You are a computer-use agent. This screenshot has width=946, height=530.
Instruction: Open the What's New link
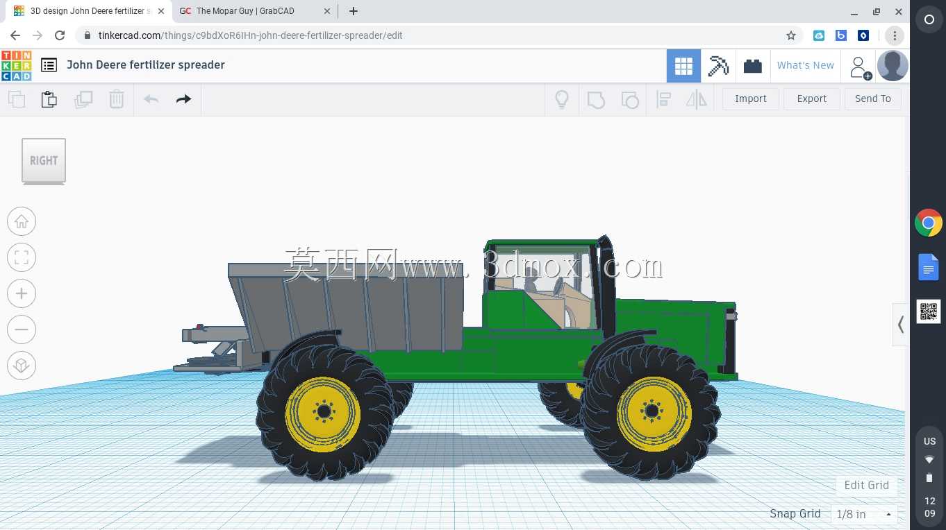pos(806,65)
